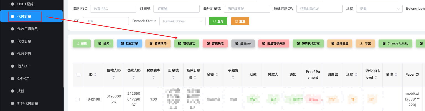Viewport: 425px width, 111px height.
Task: Expand the Remark Status dropdown
Action: click(x=182, y=21)
